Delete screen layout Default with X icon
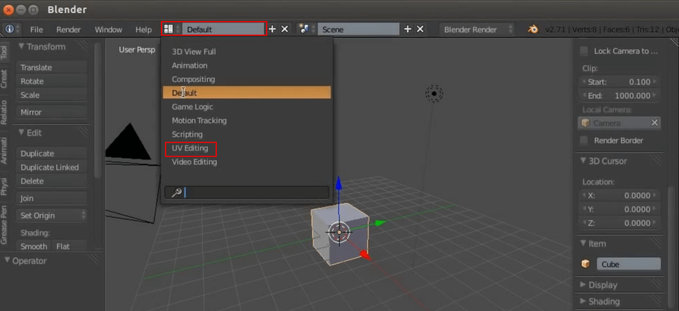This screenshot has height=311, width=679. (285, 29)
